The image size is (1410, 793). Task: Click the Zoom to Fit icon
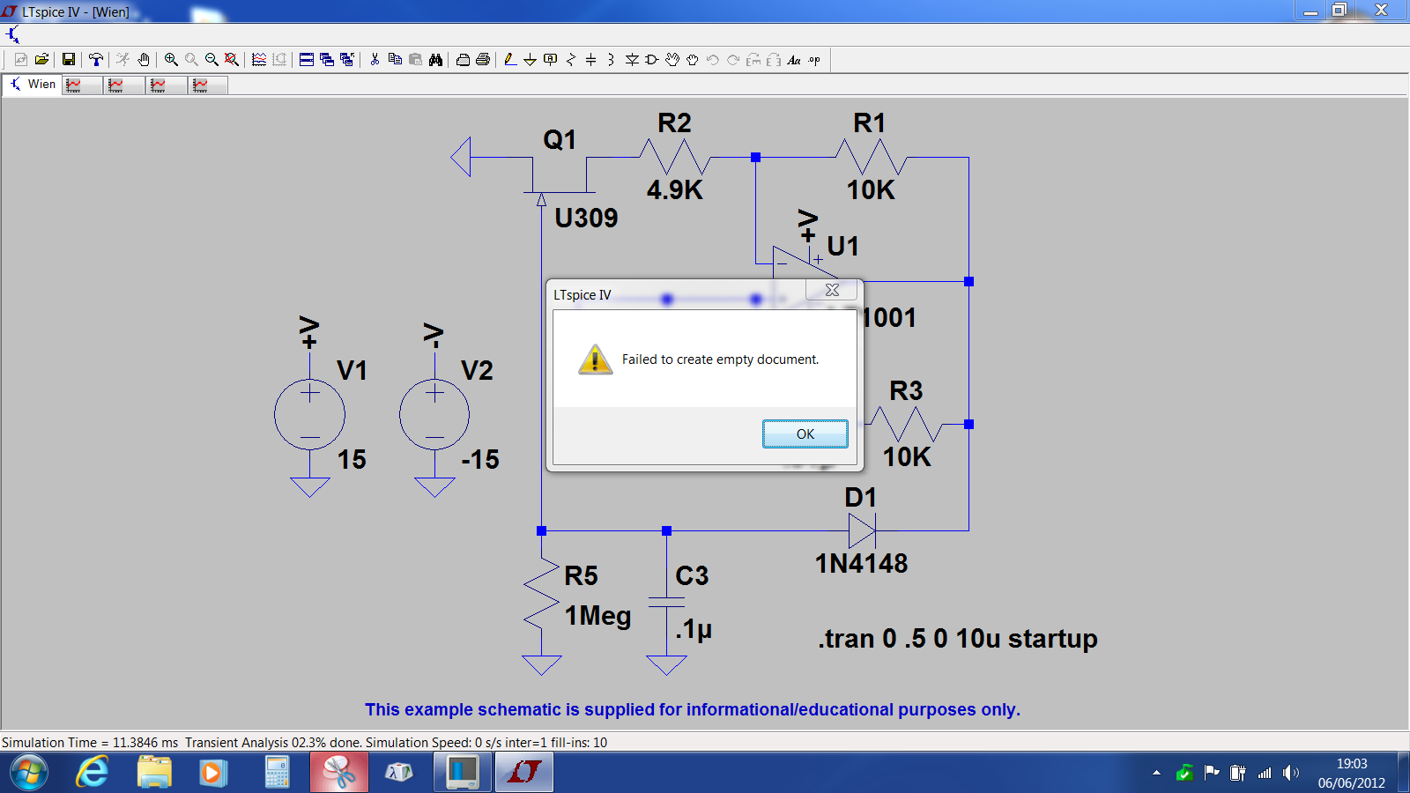coord(232,60)
